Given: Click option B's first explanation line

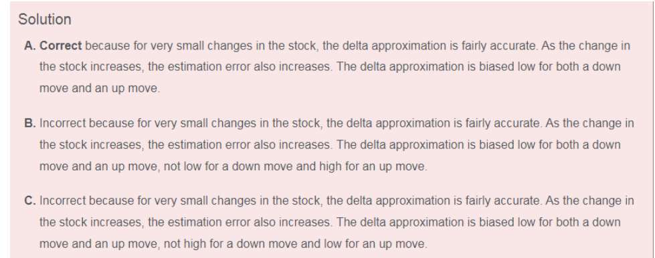Looking at the screenshot, I should [329, 123].
